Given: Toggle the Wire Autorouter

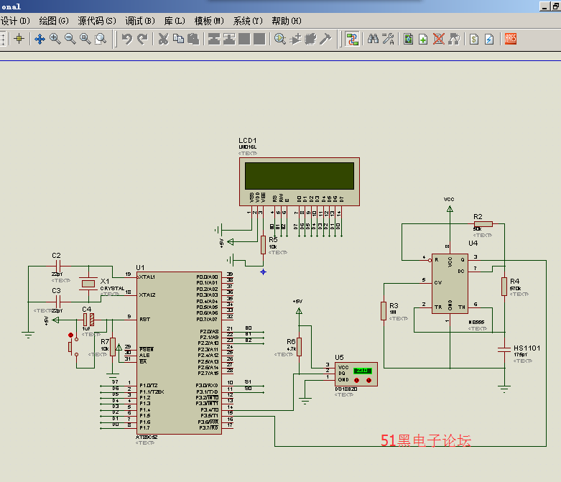Looking at the screenshot, I should click(352, 39).
